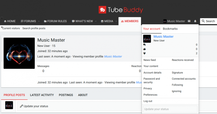Go to Forum Rules page

55,21
